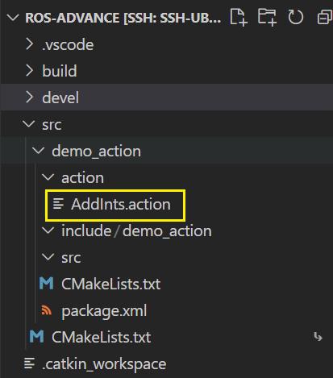Select the .vscode folder name
This screenshot has width=333, height=378.
click(x=68, y=44)
